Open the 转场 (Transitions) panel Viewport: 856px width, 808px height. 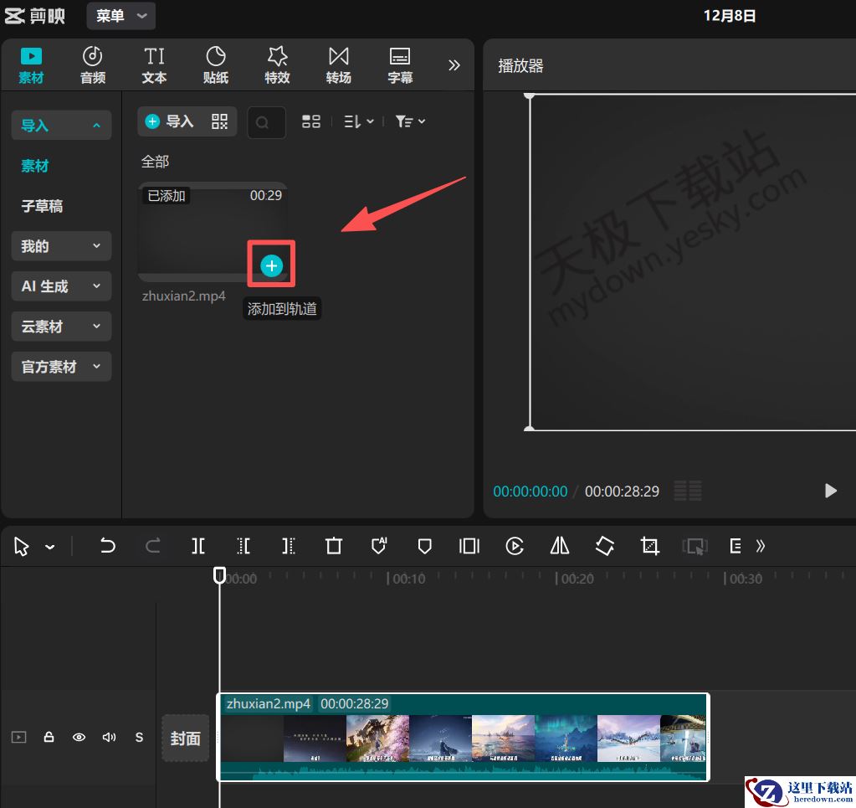pos(338,64)
